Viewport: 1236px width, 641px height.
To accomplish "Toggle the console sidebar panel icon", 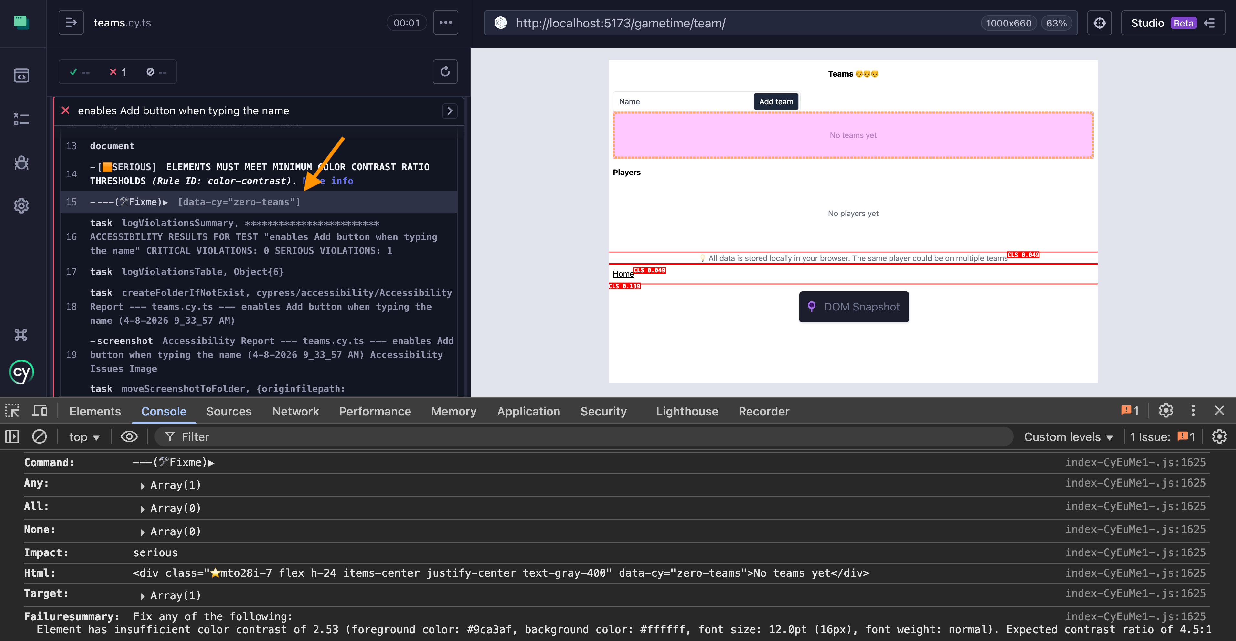I will coord(12,436).
